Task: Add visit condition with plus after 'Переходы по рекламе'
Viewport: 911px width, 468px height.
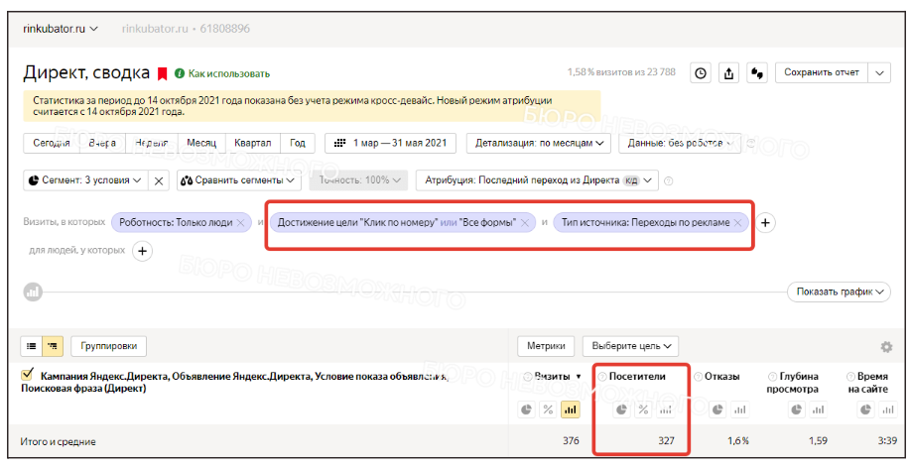Action: pyautogui.click(x=765, y=222)
